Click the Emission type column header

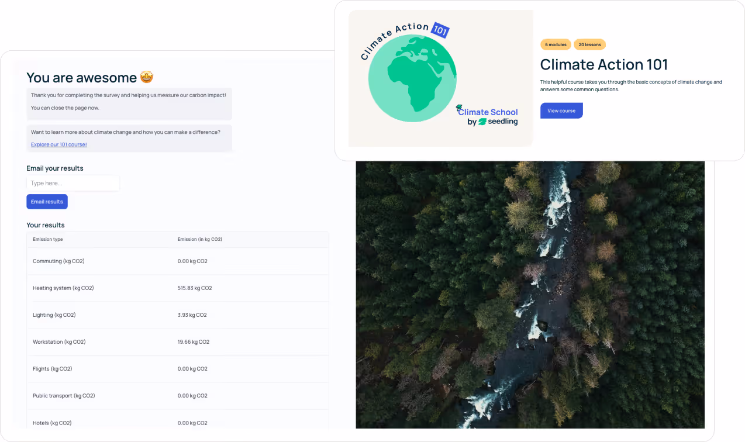pyautogui.click(x=48, y=239)
